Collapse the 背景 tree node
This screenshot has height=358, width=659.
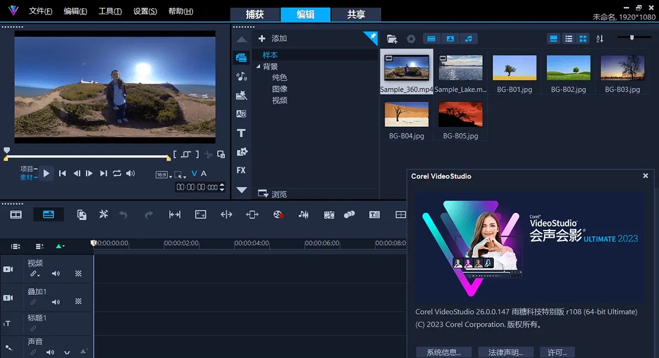point(258,66)
